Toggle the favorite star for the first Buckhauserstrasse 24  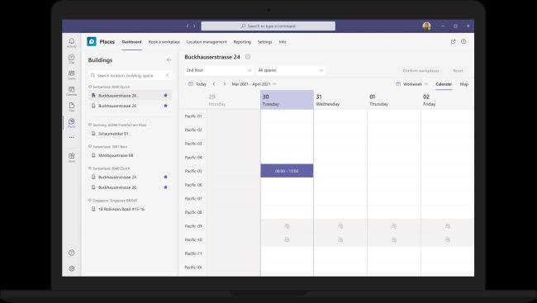[166, 95]
